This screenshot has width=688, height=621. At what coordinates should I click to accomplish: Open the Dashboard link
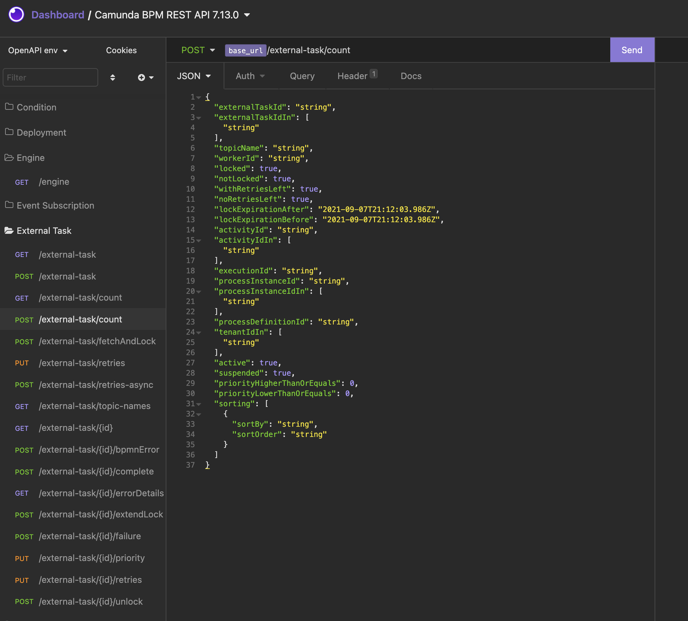click(x=58, y=15)
